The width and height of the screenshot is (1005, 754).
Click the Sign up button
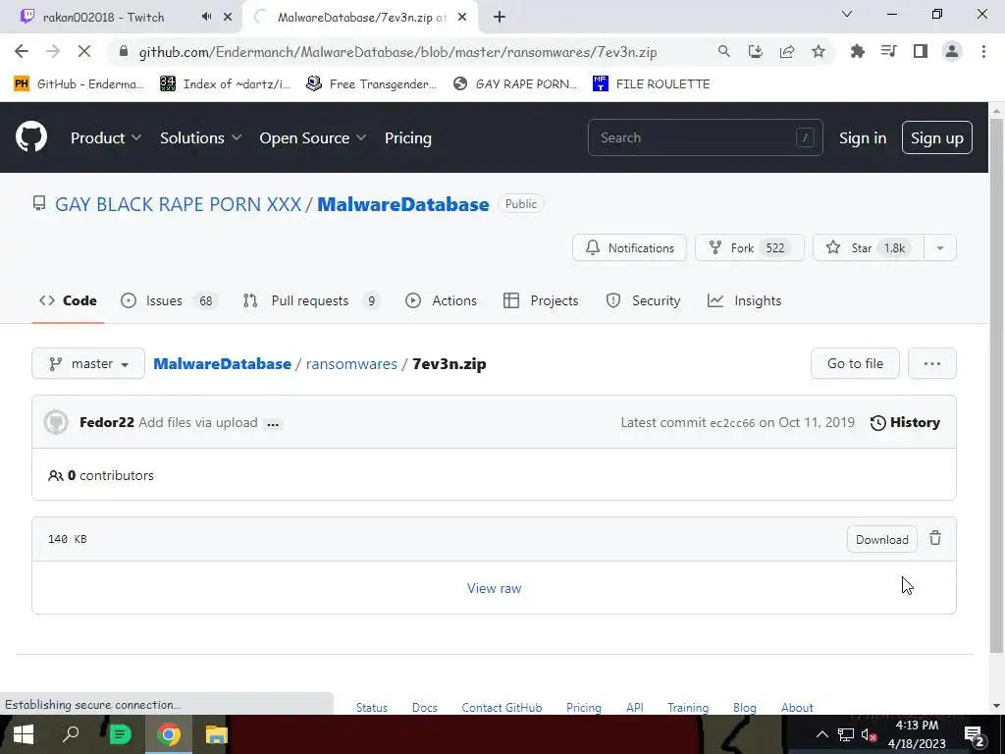tap(937, 137)
